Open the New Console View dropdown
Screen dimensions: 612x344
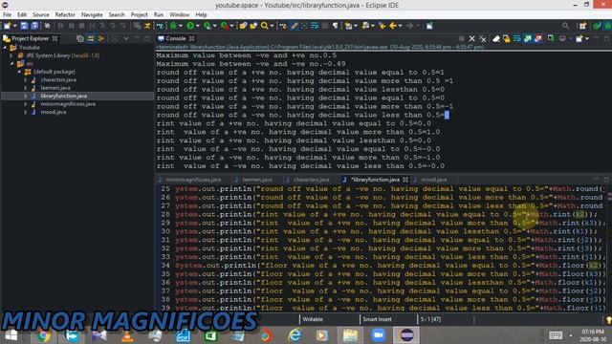point(586,38)
